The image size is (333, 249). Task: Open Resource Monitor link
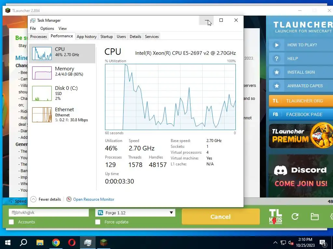click(x=94, y=199)
